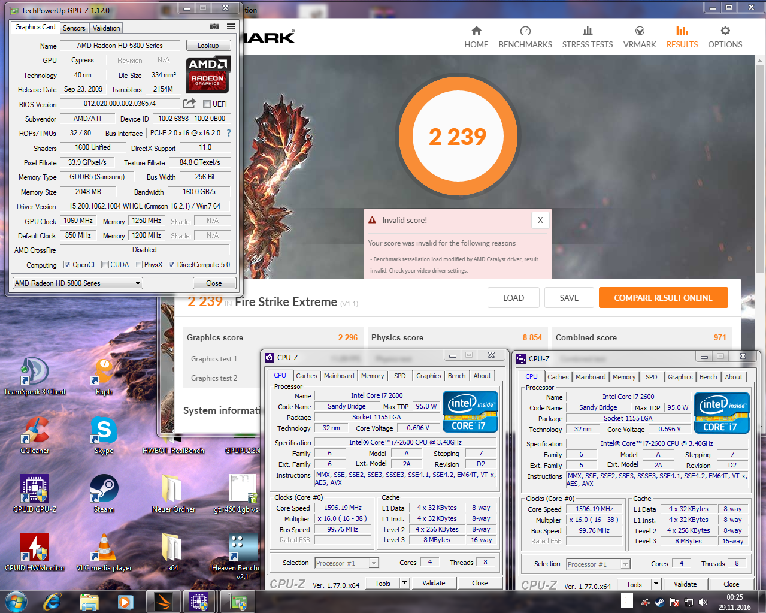This screenshot has height=613, width=766.
Task: Toggle the CUDA checkbox
Action: coord(105,265)
